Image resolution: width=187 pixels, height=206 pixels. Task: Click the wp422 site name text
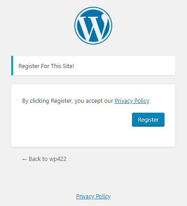tap(58, 159)
